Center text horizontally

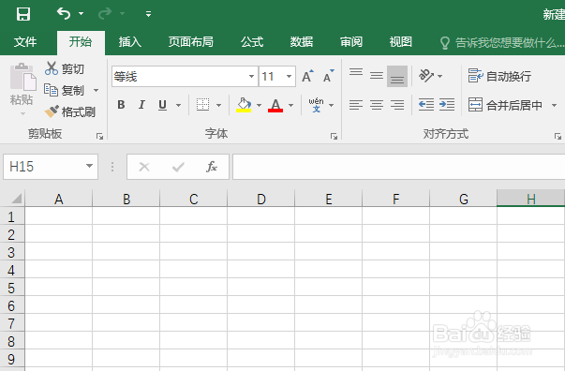(x=377, y=105)
